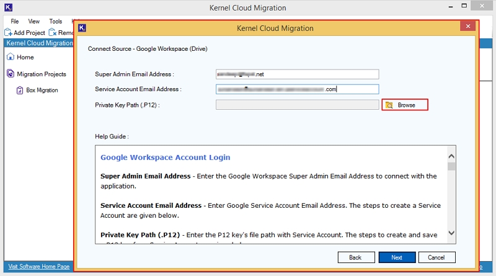Click the Add Project plus icon

coord(9,33)
